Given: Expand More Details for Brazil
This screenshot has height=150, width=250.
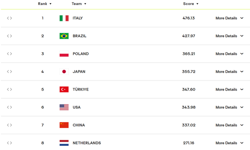Looking at the screenshot, I should tap(229, 36).
